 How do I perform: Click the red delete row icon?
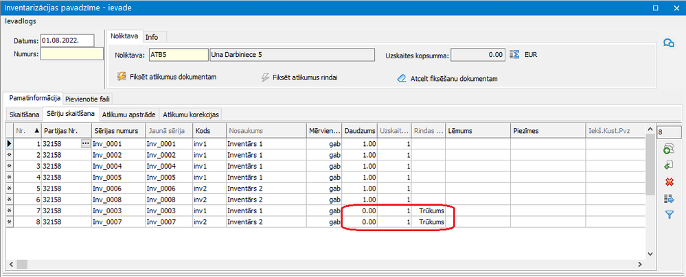point(669,182)
